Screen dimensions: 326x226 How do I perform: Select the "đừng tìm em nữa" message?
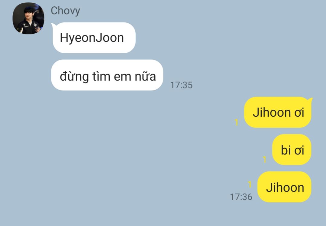click(x=107, y=75)
